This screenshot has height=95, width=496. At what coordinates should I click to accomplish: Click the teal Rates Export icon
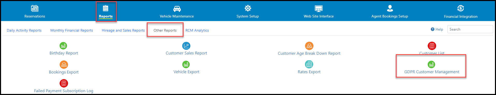[309, 64]
